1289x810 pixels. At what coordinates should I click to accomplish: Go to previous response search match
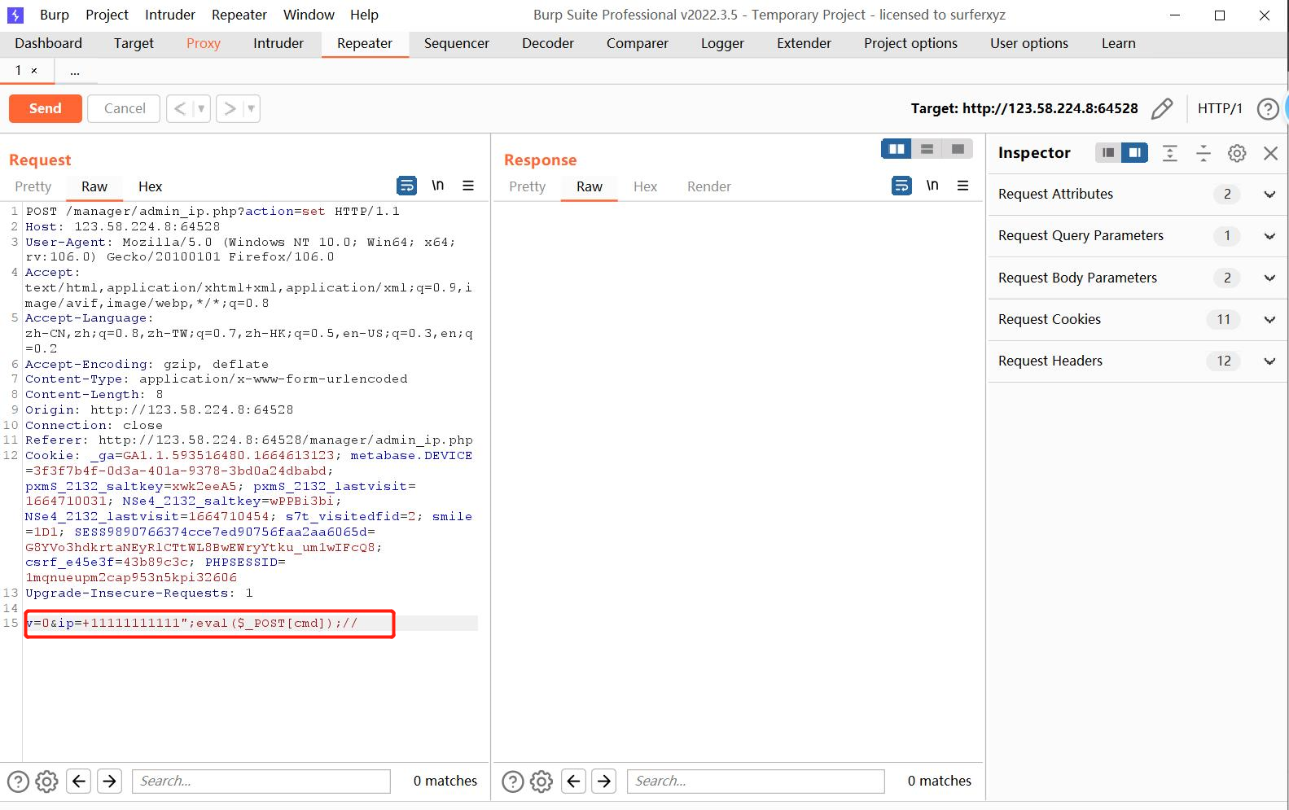click(x=573, y=782)
